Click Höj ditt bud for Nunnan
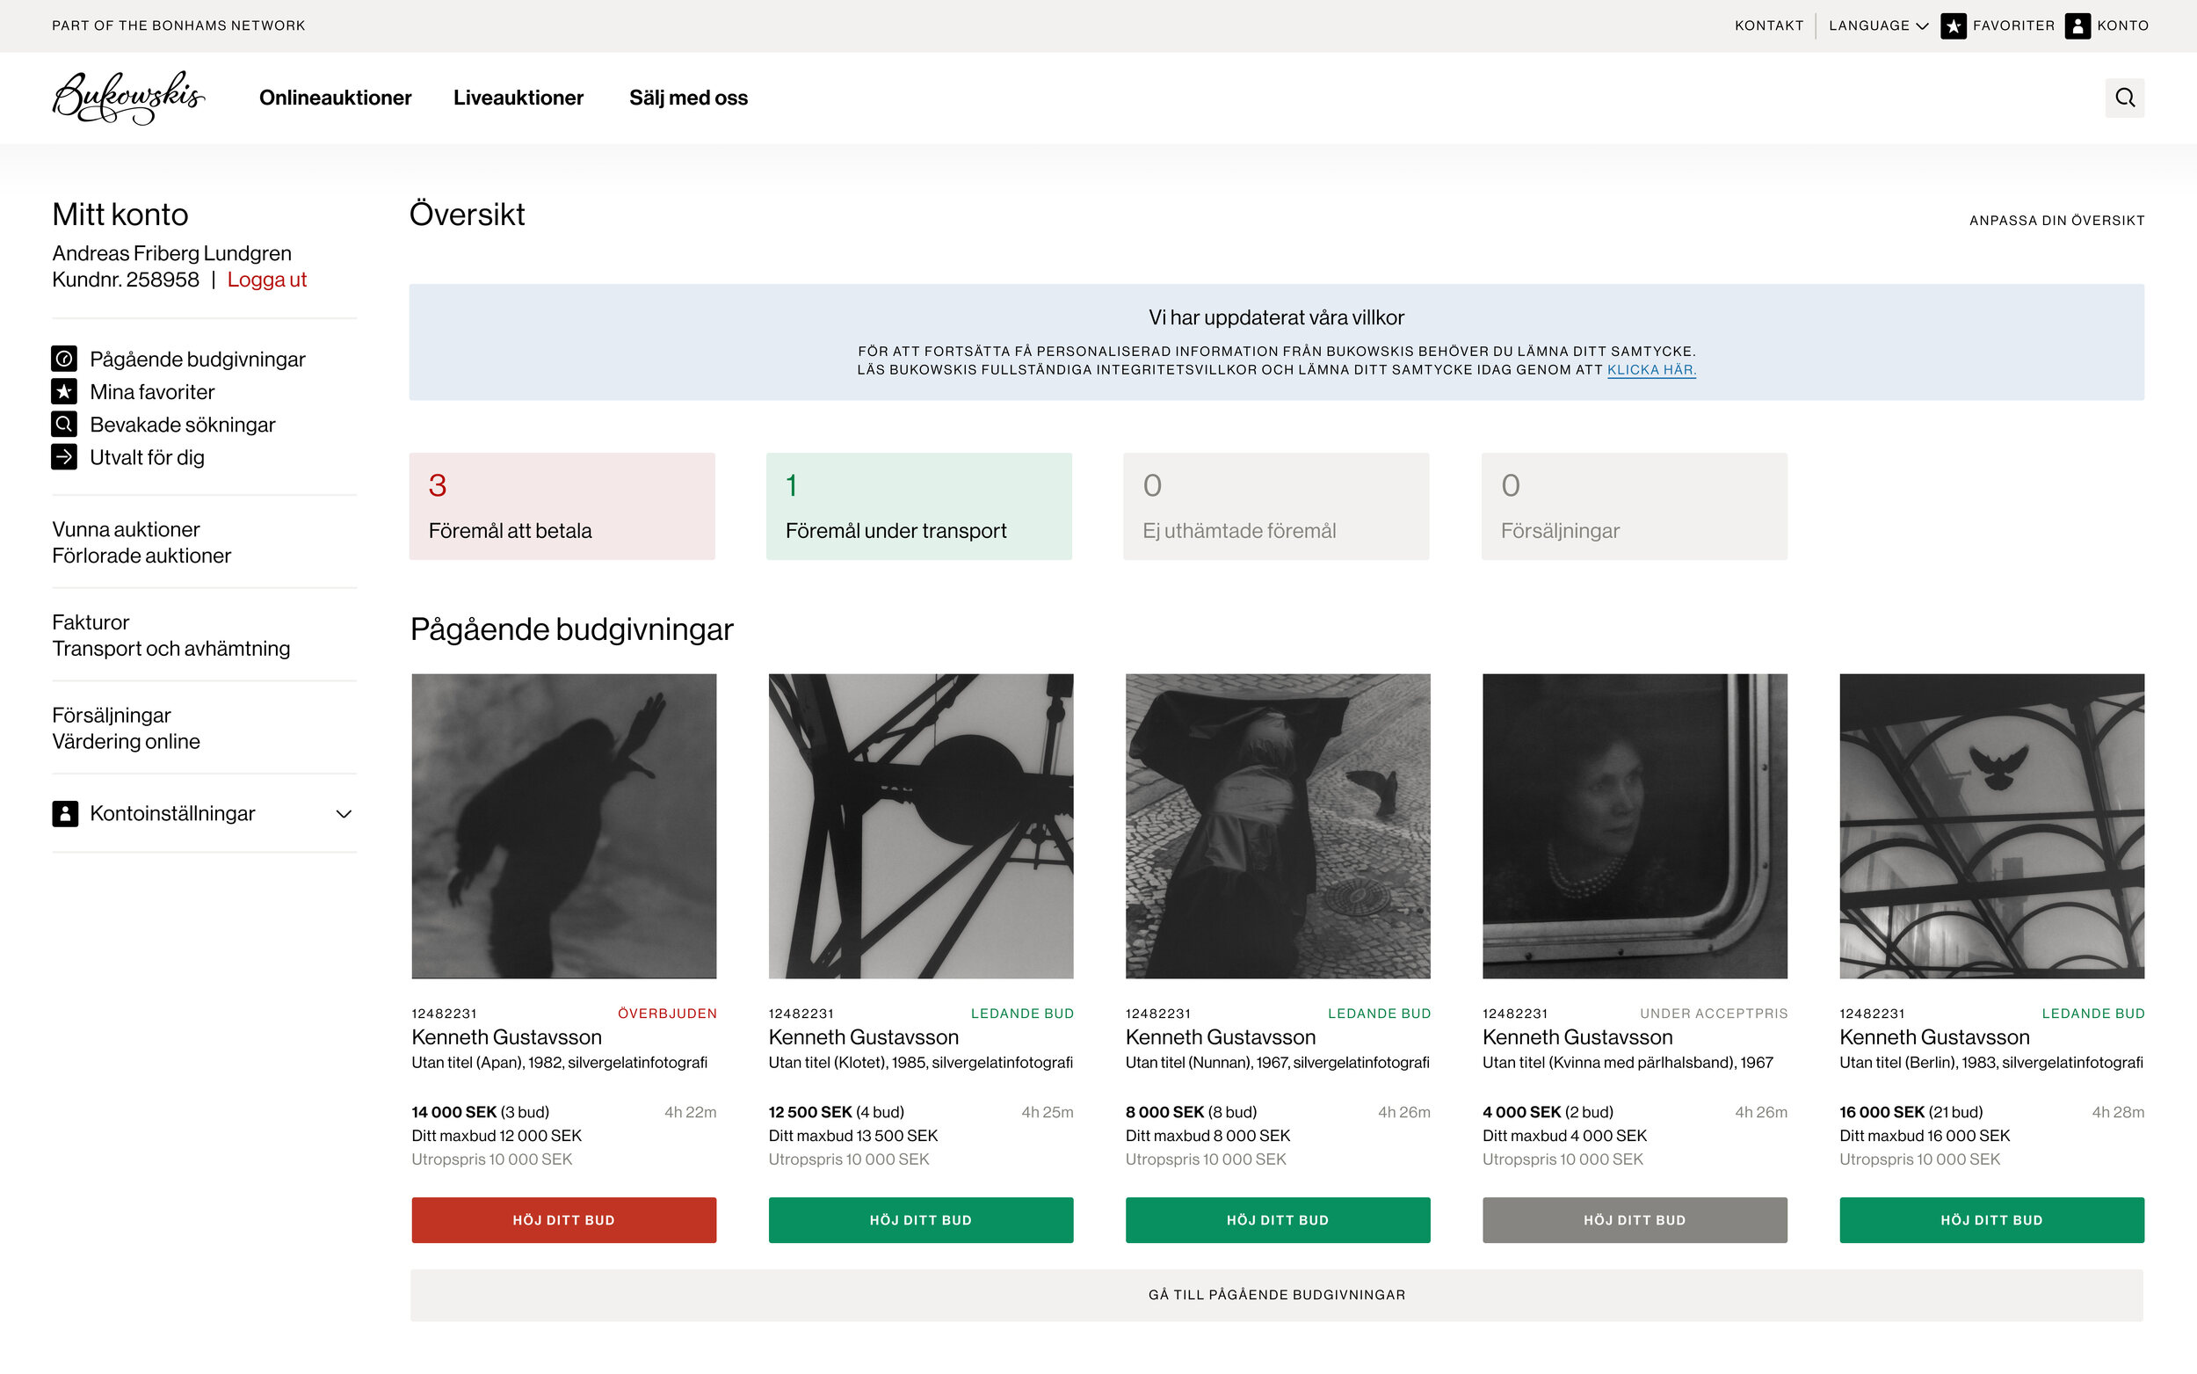The image size is (2197, 1374). pos(1278,1219)
